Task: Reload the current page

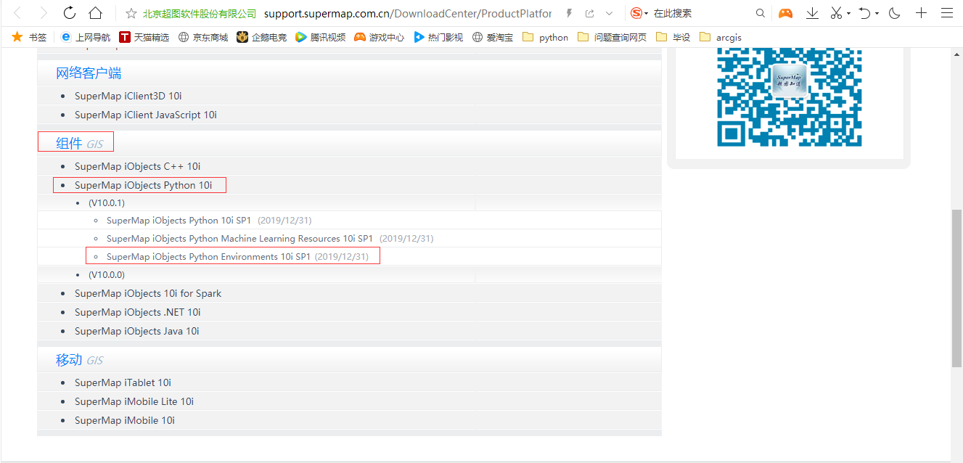Action: pyautogui.click(x=70, y=13)
